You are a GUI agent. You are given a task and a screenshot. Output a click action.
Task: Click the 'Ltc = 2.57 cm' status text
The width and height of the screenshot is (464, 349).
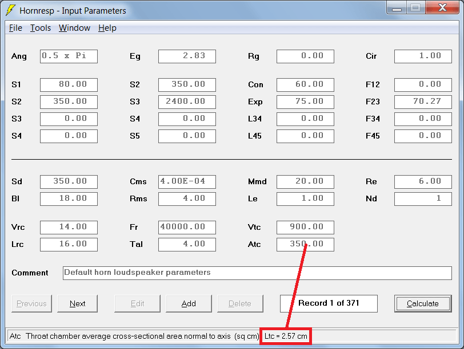tap(286, 336)
